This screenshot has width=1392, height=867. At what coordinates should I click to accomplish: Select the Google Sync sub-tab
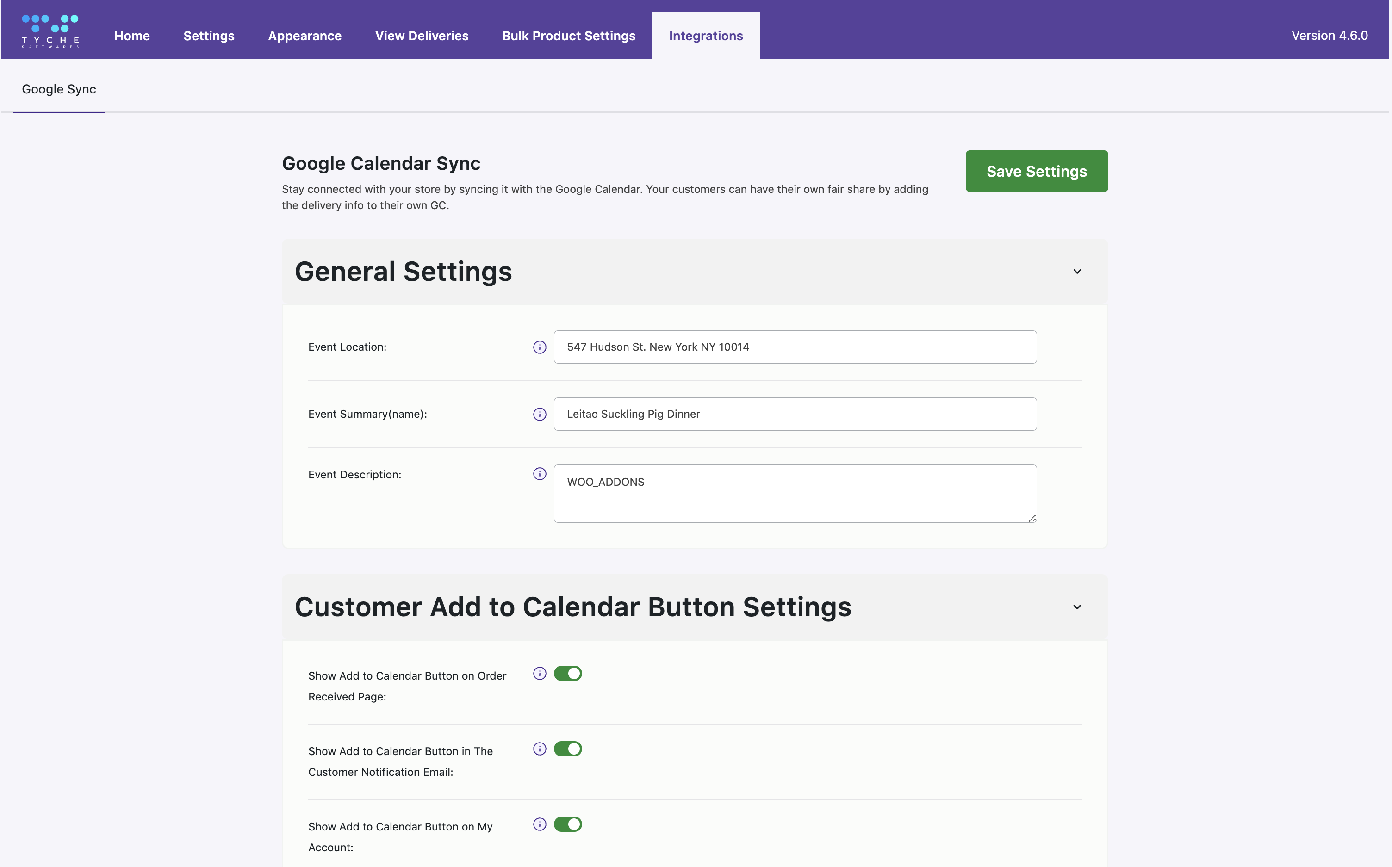(x=59, y=89)
